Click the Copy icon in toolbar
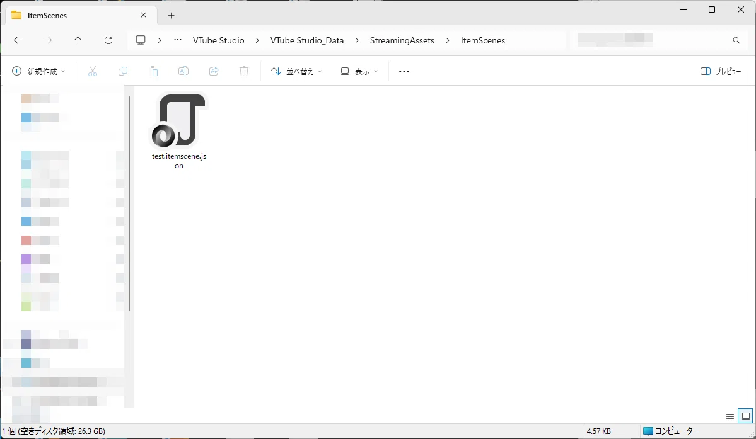This screenshot has width=756, height=439. [x=123, y=71]
